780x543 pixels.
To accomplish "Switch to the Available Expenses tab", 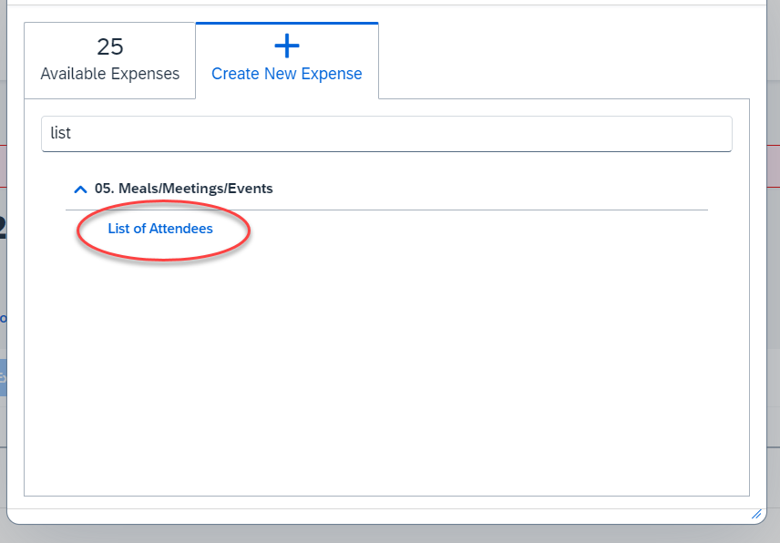I will click(x=109, y=60).
